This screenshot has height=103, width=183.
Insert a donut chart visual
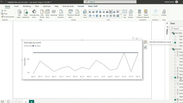click(x=94, y=16)
